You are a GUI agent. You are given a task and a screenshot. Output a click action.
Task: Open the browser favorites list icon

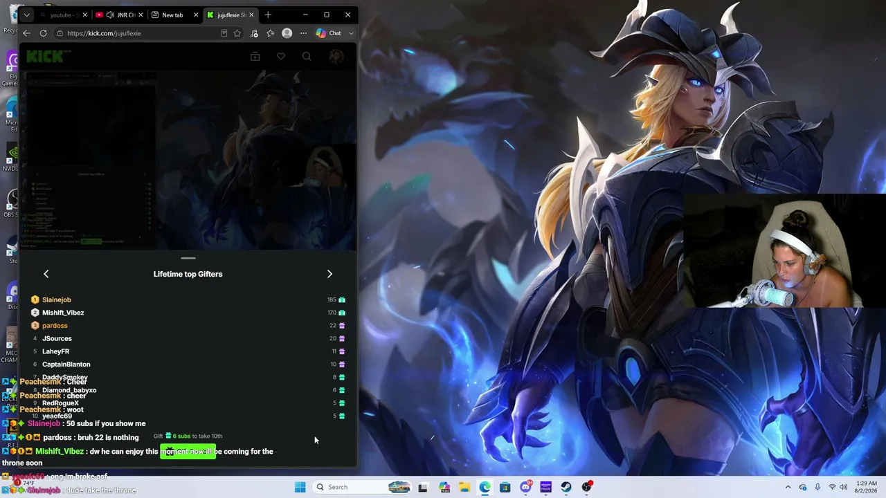coord(271,33)
